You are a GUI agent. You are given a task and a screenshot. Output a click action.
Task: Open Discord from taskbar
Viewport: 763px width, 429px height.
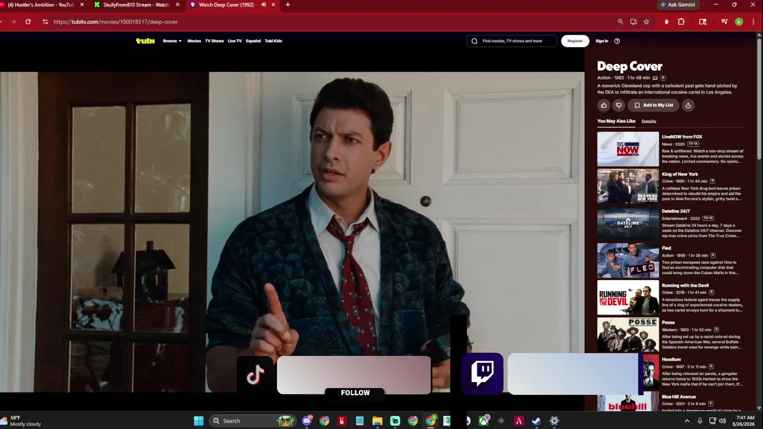click(307, 421)
